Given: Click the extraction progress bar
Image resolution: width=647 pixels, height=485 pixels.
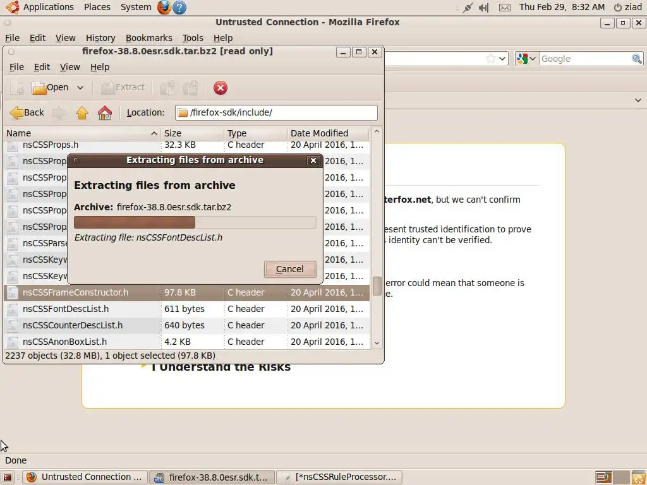Looking at the screenshot, I should click(x=195, y=222).
